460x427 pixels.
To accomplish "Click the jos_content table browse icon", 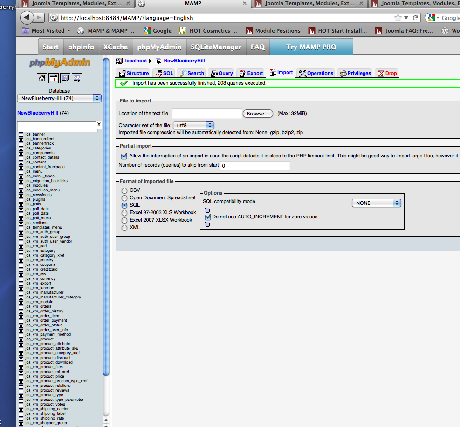I will [21, 162].
